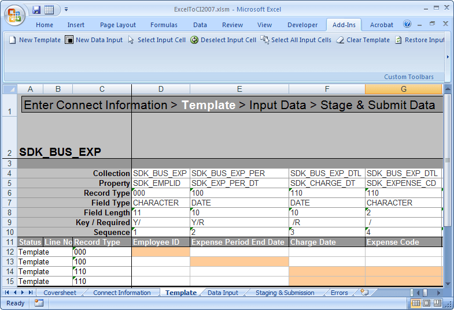The height and width of the screenshot is (310, 454).
Task: Click the Expense Code heading cell
Action: [x=404, y=242]
